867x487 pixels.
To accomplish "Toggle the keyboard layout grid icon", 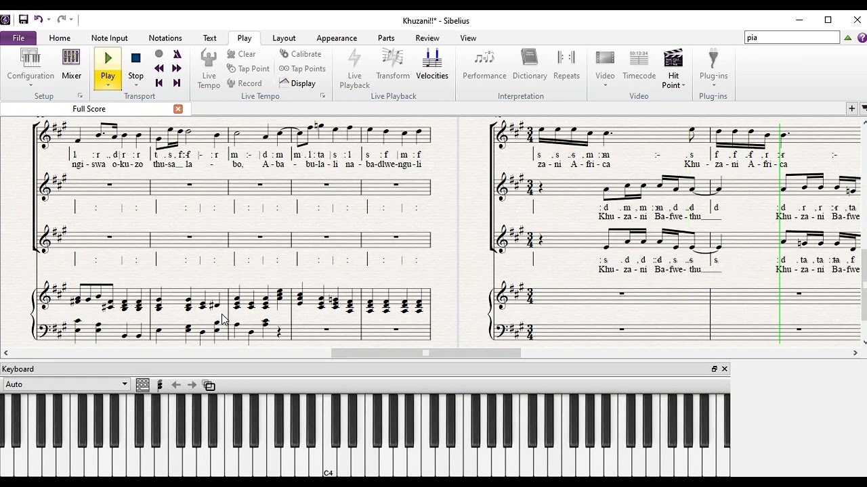I will coord(142,385).
